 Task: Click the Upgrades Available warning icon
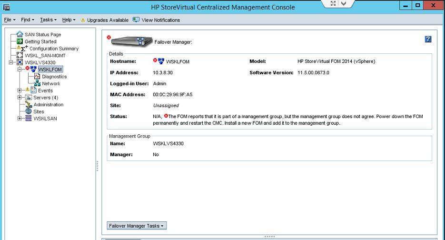83,20
